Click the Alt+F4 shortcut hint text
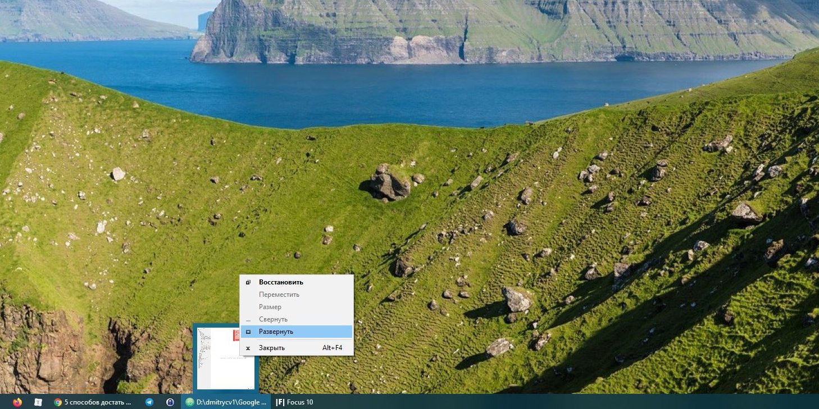The width and height of the screenshot is (819, 409). (x=332, y=348)
